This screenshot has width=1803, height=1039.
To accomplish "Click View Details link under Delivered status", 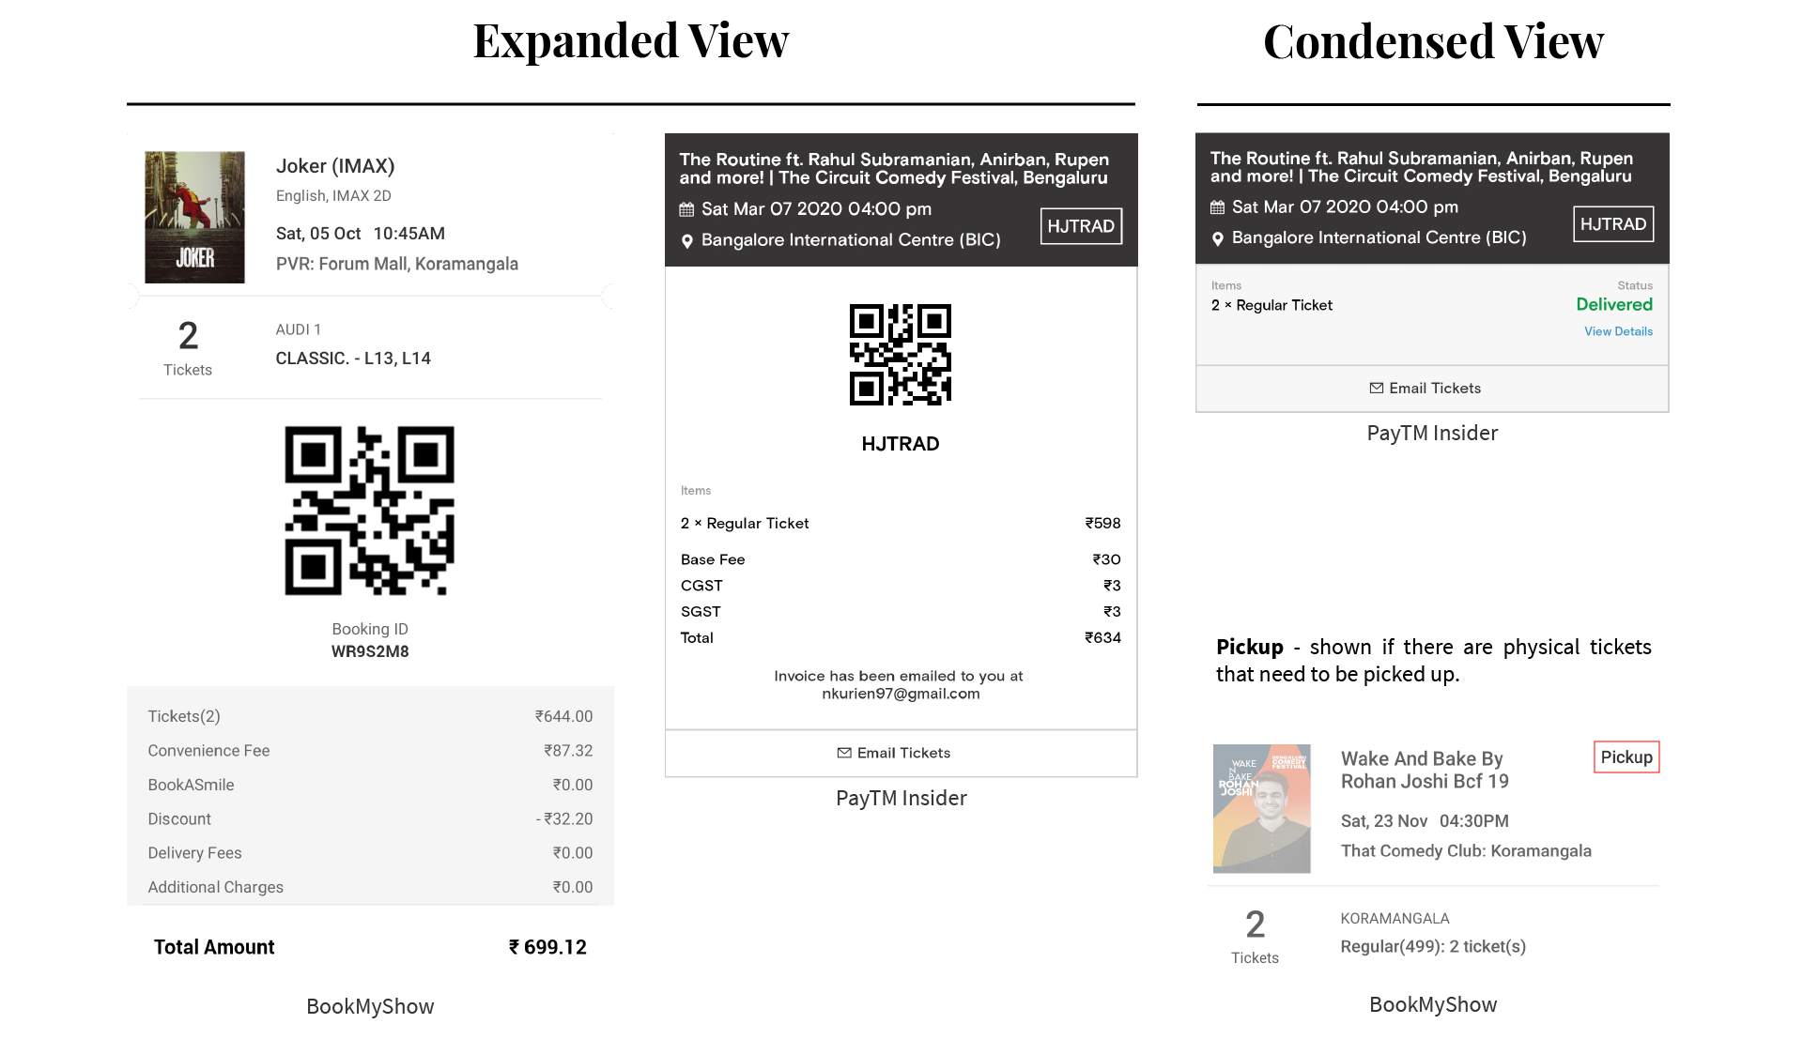I will pos(1618,331).
